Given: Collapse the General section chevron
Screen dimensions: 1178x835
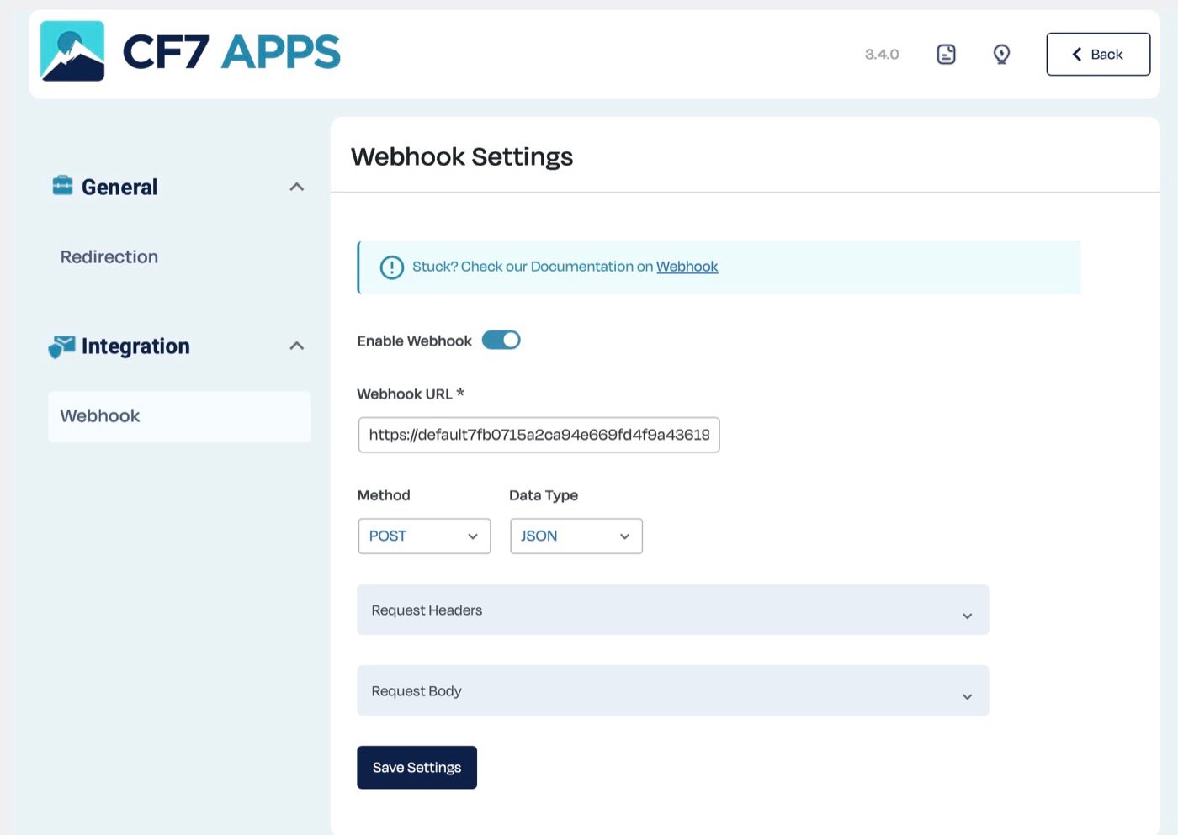Looking at the screenshot, I should [x=296, y=187].
